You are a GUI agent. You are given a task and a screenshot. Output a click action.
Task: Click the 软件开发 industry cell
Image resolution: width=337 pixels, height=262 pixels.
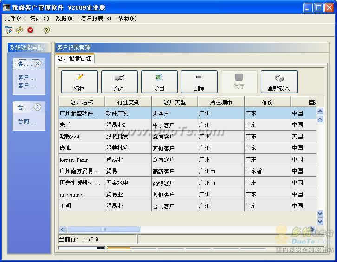pyautogui.click(x=128, y=113)
